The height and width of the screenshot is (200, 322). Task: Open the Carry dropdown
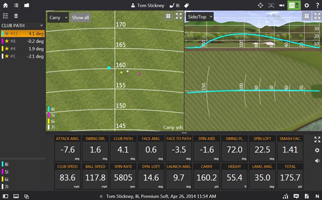click(58, 18)
